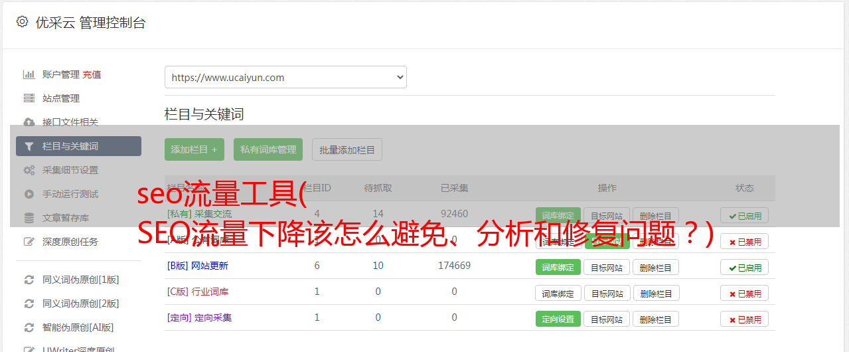This screenshot has height=352, width=849.
Task: Click pending count 10 in 网站更新 row
Action: 378,266
